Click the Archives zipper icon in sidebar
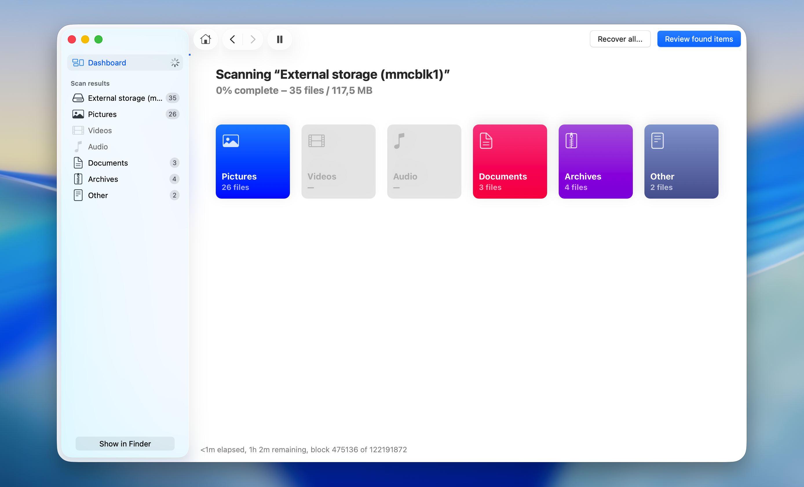The width and height of the screenshot is (804, 487). pyautogui.click(x=78, y=179)
